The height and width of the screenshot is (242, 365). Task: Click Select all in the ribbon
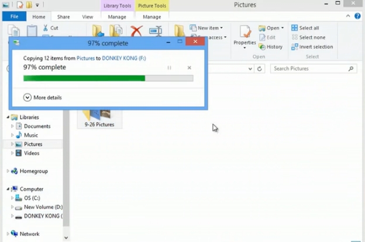click(x=305, y=28)
